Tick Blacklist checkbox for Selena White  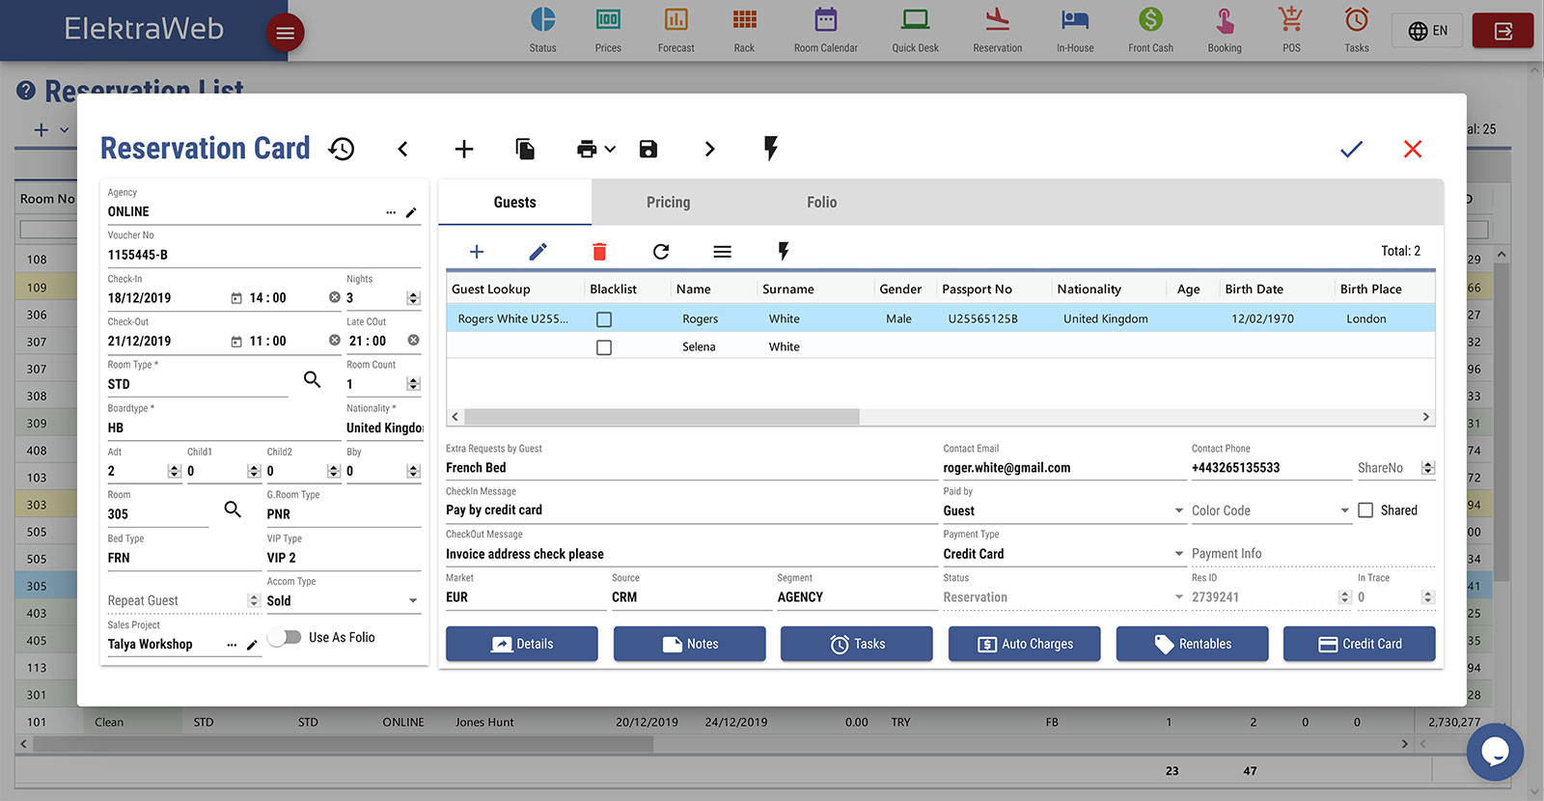(604, 347)
